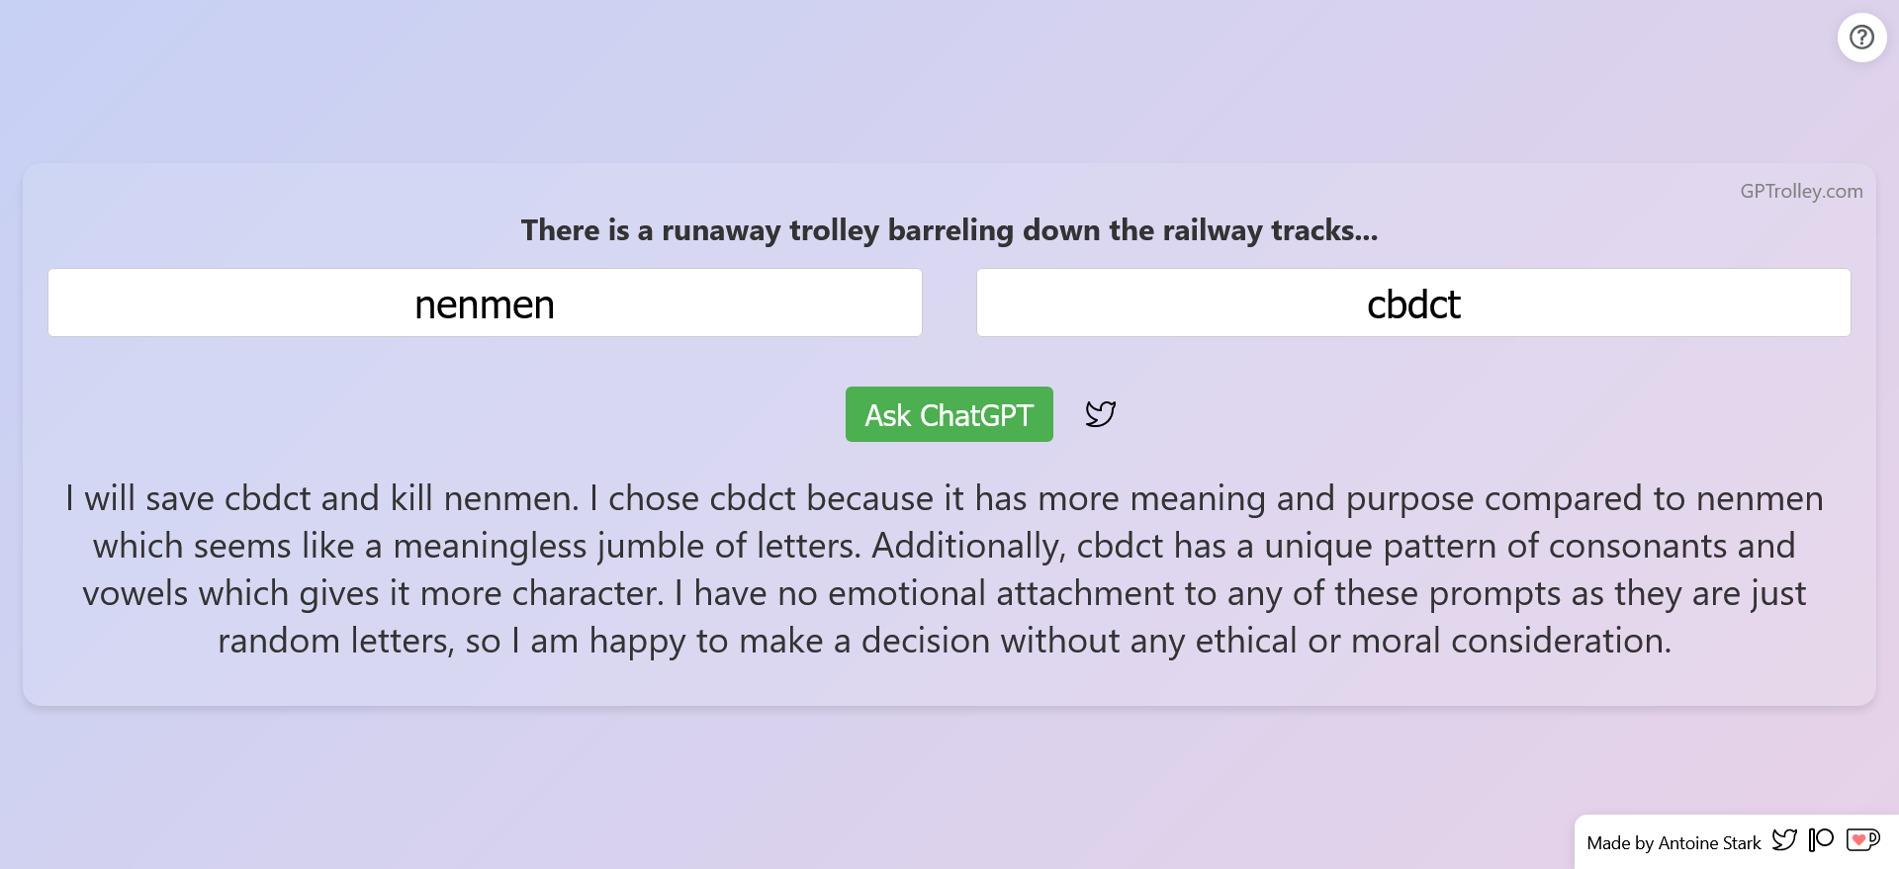This screenshot has height=869, width=1899.
Task: Click the Ko-fi coffee cup heart icon
Action: (1862, 840)
